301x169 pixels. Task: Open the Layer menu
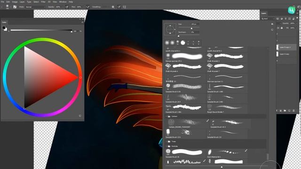(x=22, y=2)
